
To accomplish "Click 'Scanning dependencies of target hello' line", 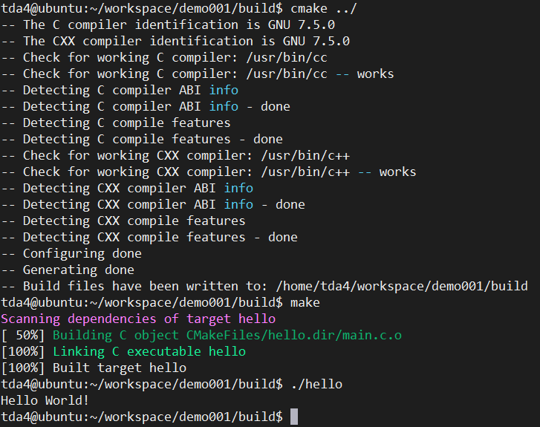I will click(138, 319).
